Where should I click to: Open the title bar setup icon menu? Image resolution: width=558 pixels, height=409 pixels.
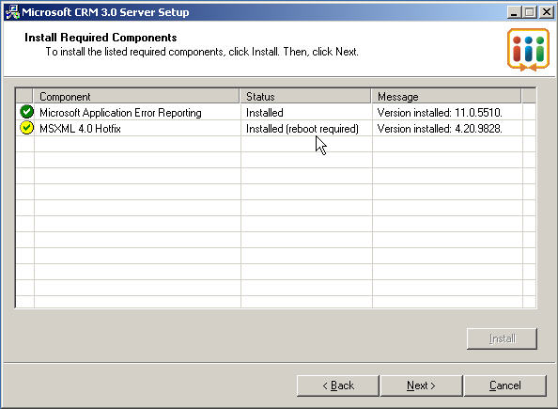click(12, 12)
